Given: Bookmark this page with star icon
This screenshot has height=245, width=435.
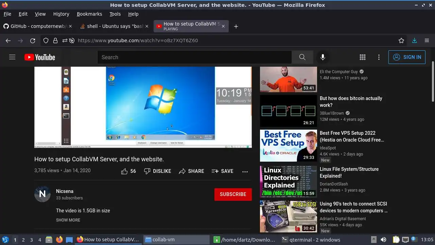Looking at the screenshot, I should point(401,40).
